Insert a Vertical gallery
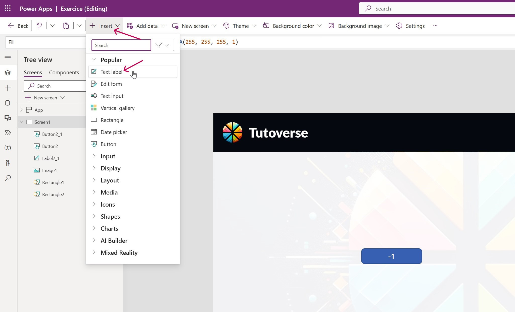 [x=117, y=108]
